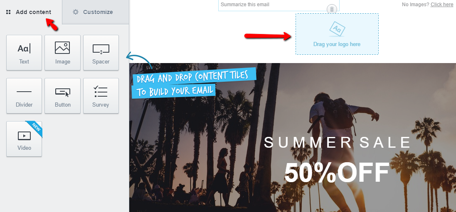Select the Survey content tile
This screenshot has height=212, width=456.
click(101, 96)
